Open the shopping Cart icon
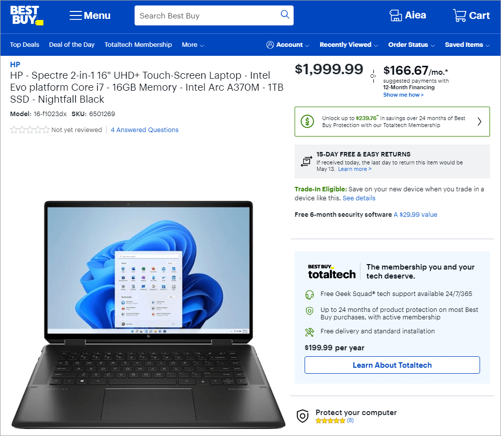The height and width of the screenshot is (436, 501). point(460,15)
